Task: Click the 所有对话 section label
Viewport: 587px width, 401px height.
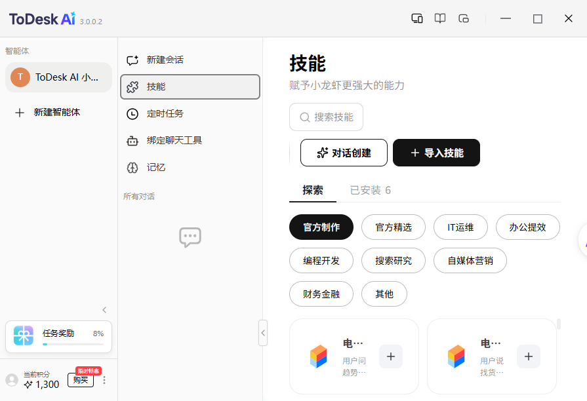Action: [139, 197]
